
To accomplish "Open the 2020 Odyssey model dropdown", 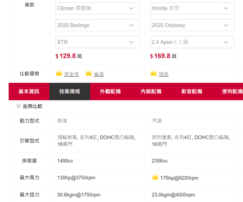I will tap(192, 25).
